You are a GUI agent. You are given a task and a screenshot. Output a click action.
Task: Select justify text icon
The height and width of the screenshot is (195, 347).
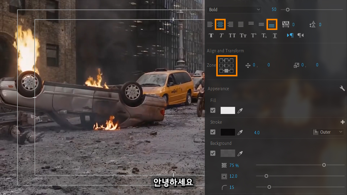[241, 24]
